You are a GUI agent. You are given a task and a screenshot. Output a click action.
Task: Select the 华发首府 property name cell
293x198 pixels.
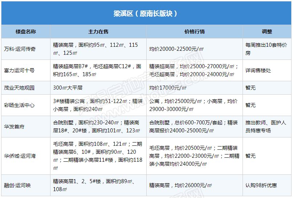(x=15, y=127)
